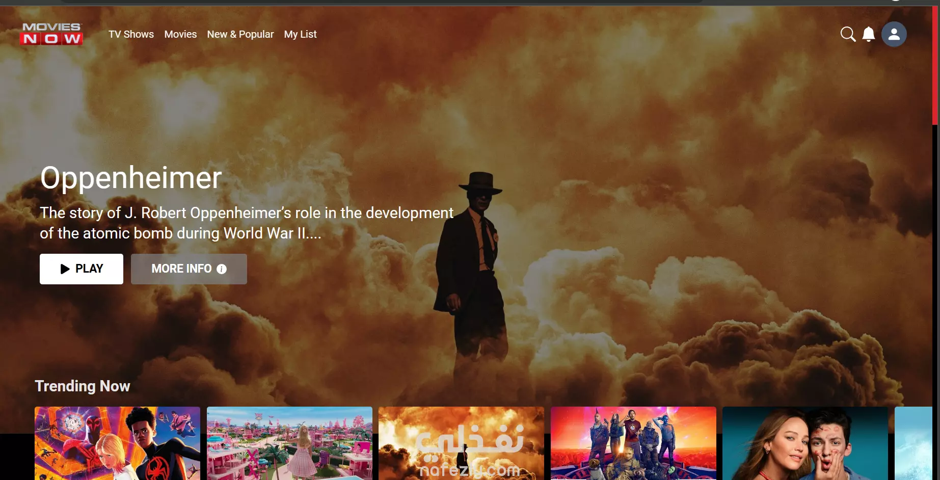Open the TV Shows menu
The width and height of the screenshot is (940, 480).
[131, 34]
